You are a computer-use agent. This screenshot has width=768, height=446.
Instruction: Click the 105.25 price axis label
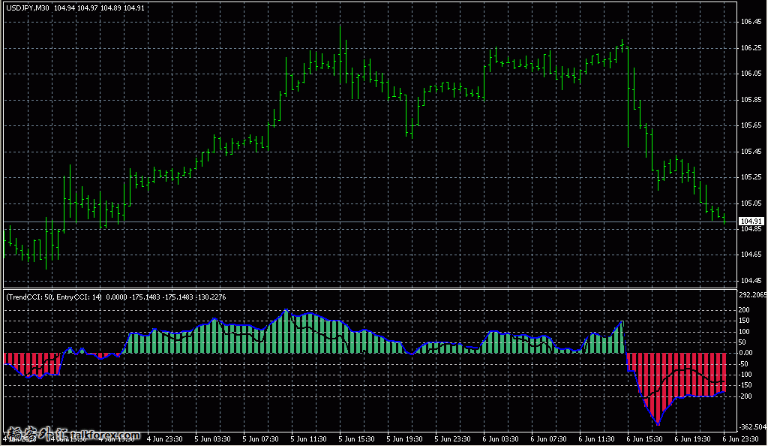click(751, 177)
